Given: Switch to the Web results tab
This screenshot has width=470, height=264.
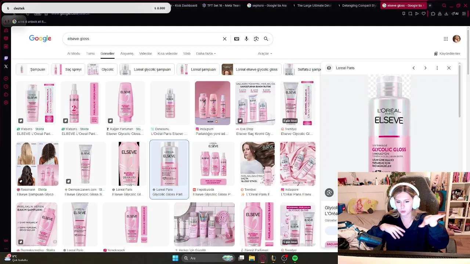Looking at the screenshot, I should point(187,54).
